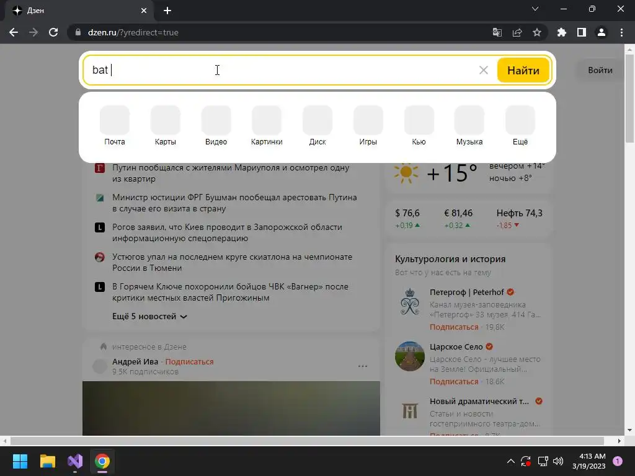Clear the search field with the X
The width and height of the screenshot is (635, 476).
pos(483,70)
